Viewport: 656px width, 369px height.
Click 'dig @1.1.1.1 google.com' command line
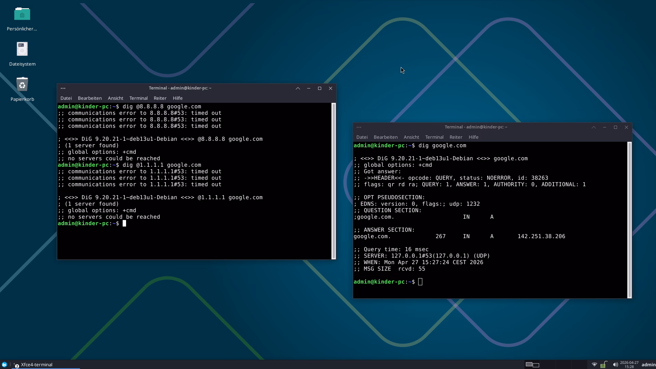tap(162, 165)
